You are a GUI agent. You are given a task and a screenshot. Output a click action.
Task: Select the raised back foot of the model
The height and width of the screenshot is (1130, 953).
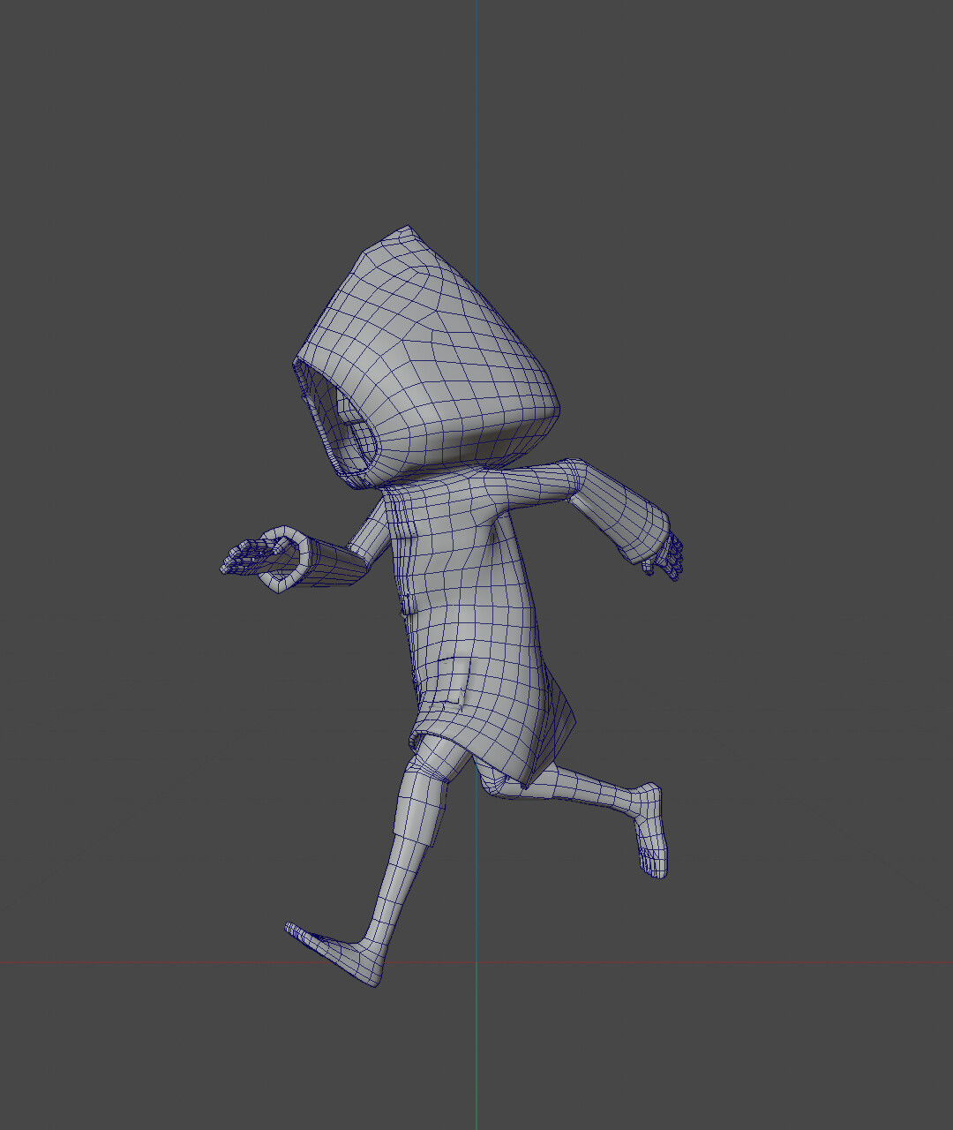pyautogui.click(x=651, y=830)
